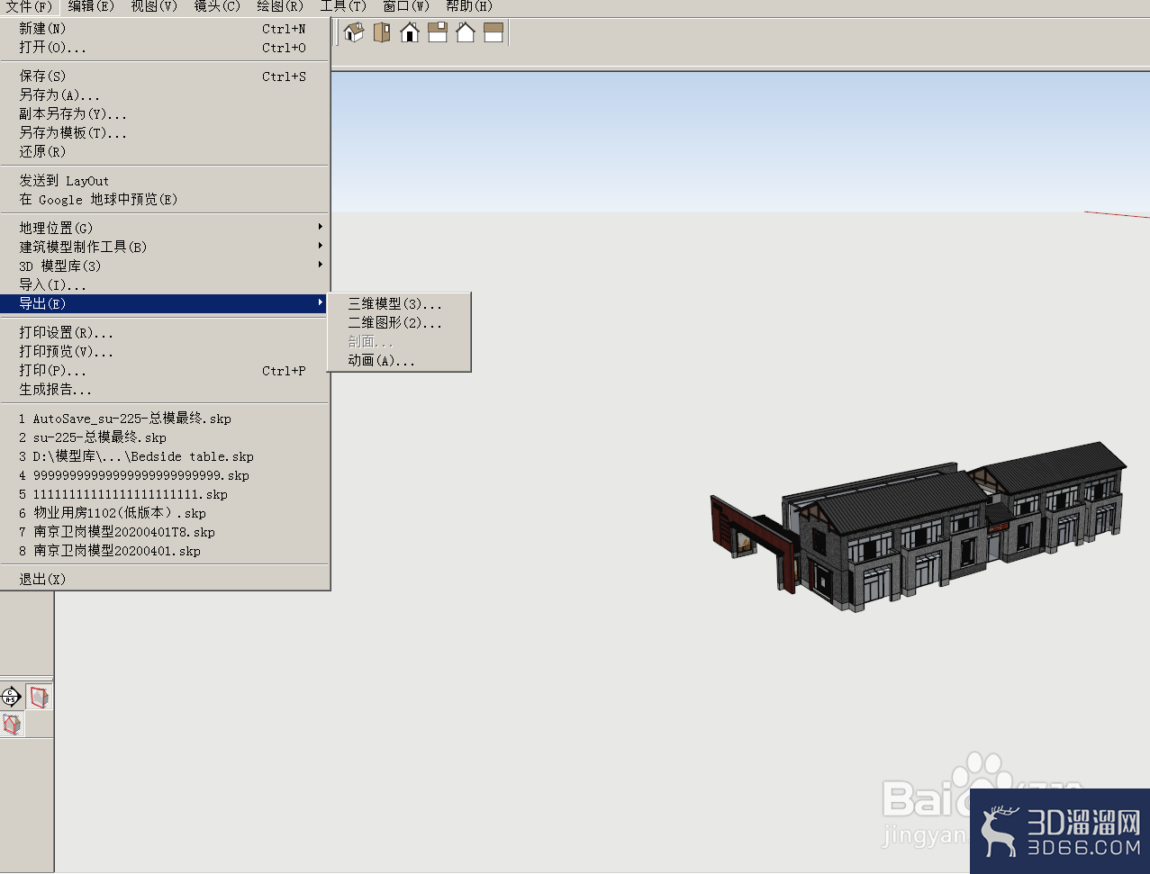This screenshot has width=1150, height=874.
Task: Choose 打印(P)... to print
Action: (166, 371)
